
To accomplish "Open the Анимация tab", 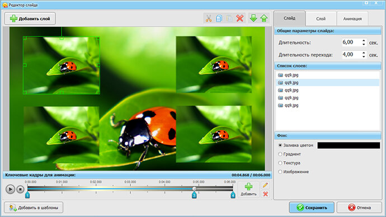I will click(x=352, y=18).
